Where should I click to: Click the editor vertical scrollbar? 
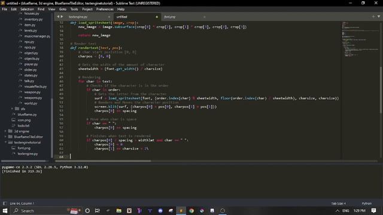click(x=381, y=90)
